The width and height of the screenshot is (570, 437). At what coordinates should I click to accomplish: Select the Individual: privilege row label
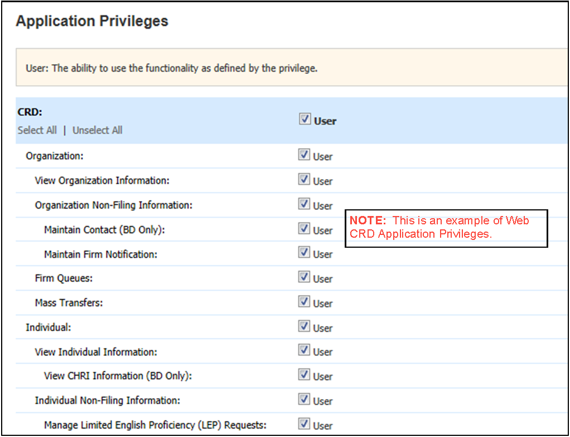tap(49, 327)
